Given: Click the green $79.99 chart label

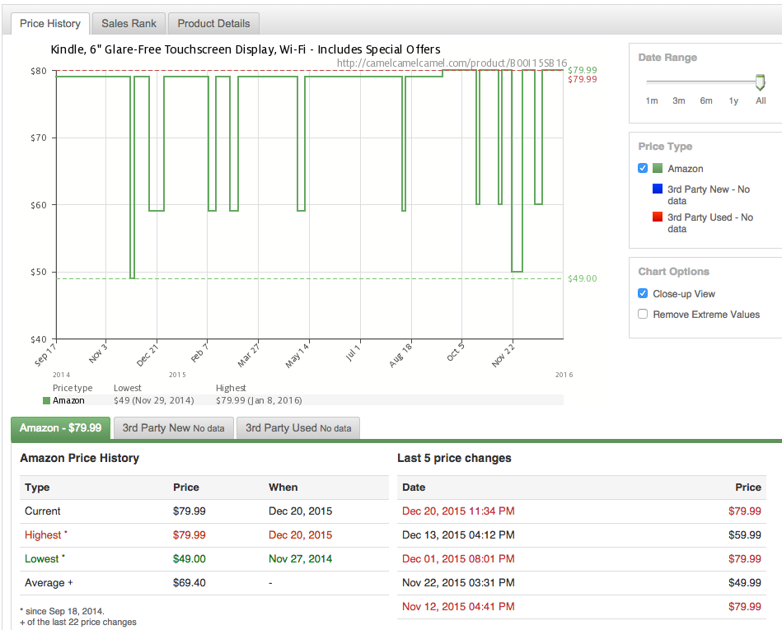Looking at the screenshot, I should [582, 70].
